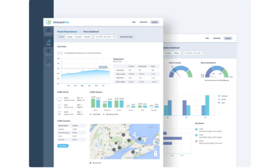Toggle Benchmark Data blue legend dot

coord(104,114)
